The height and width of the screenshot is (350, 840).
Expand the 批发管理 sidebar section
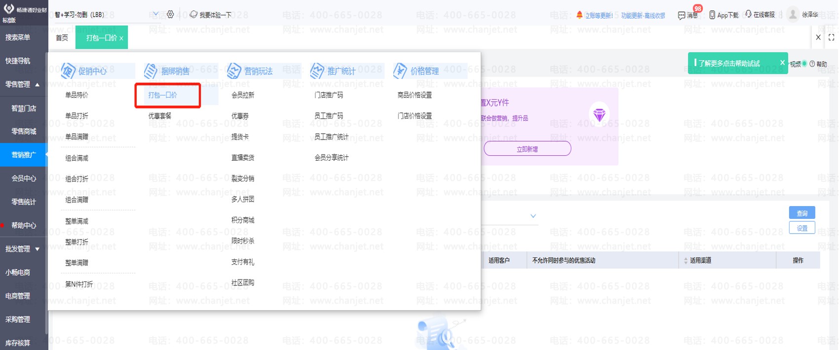pyautogui.click(x=37, y=249)
